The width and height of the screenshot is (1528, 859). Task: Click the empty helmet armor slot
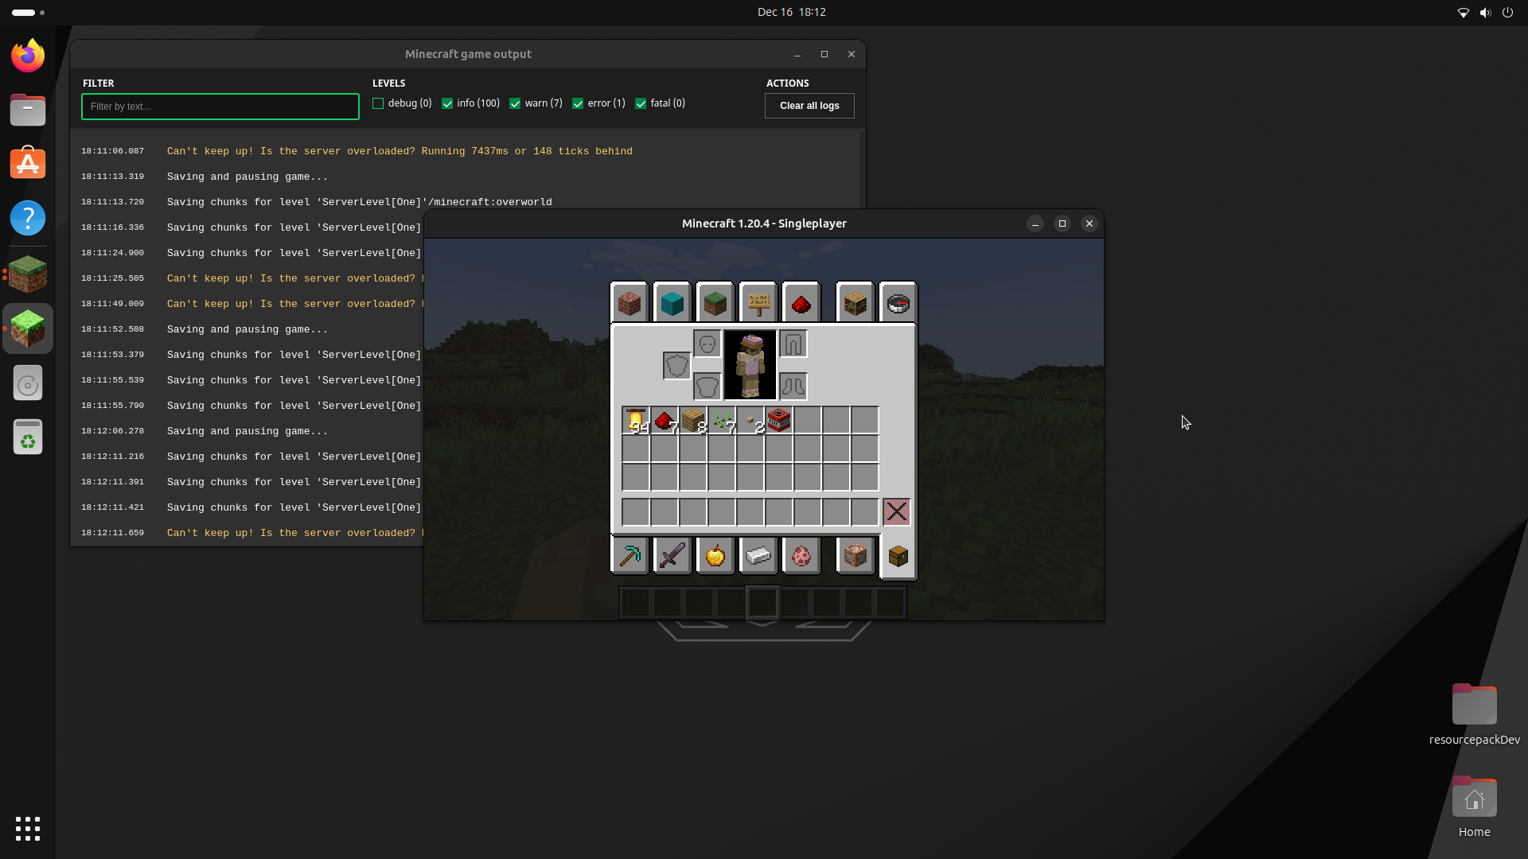coord(707,344)
